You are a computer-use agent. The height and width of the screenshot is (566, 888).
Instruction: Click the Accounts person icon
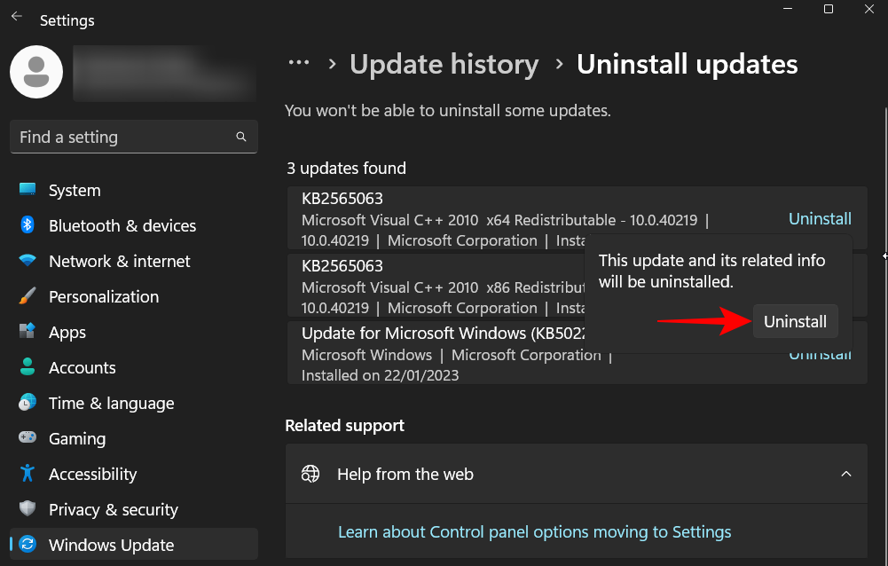(28, 367)
